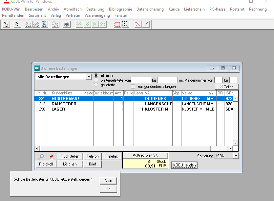Click the 'Verlag' column header
The height and width of the screenshot is (201, 274).
[194, 93]
